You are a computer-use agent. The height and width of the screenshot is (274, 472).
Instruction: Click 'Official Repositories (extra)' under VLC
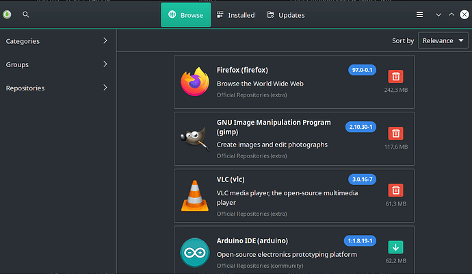pos(252,214)
